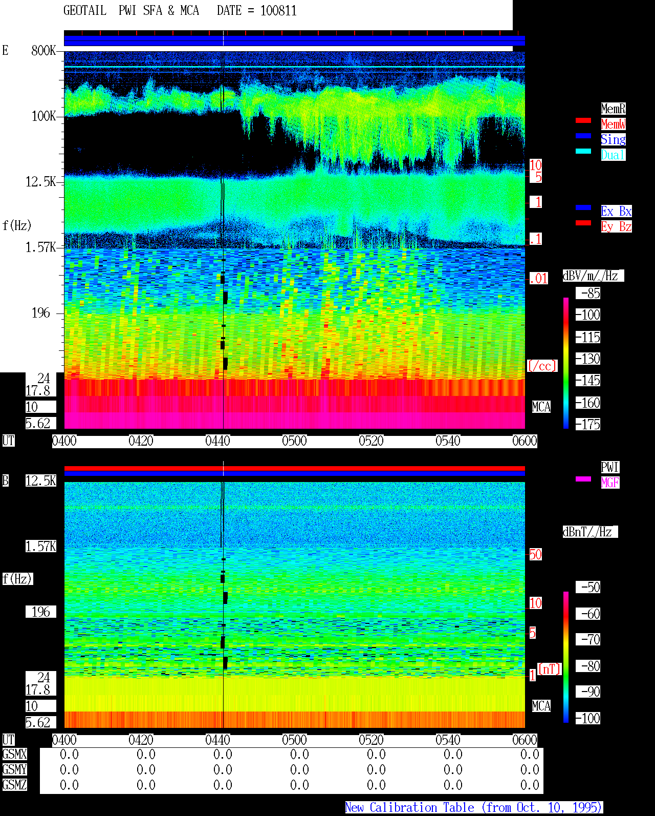The image size is (655, 816).
Task: Click the 0420 tick under the B spectrogram
Action: pyautogui.click(x=141, y=740)
